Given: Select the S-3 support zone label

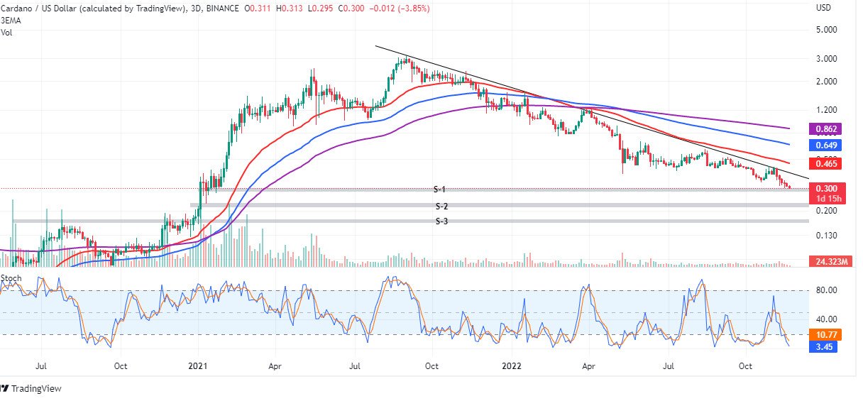Looking at the screenshot, I should click(x=442, y=221).
